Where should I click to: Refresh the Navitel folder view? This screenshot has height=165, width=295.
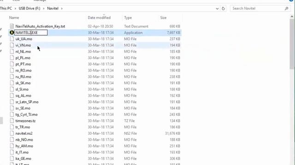[x=223, y=8]
